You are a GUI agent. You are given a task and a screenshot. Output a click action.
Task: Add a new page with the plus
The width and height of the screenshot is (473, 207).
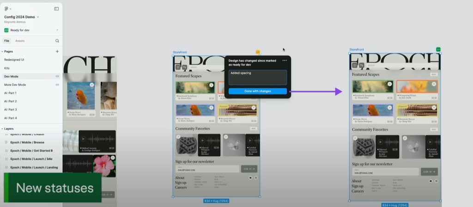click(x=57, y=52)
